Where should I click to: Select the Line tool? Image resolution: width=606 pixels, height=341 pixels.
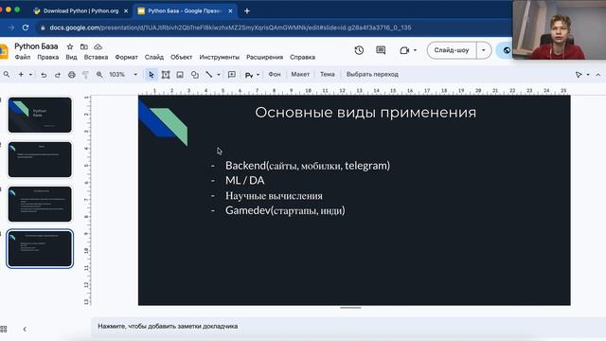209,74
